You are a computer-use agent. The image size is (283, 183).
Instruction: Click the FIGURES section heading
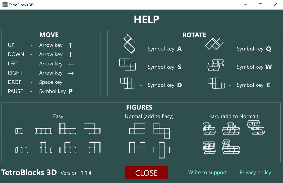point(139,107)
